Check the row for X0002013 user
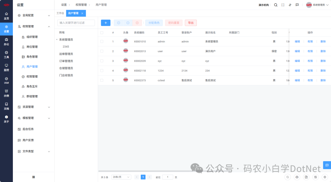Screen dimensions: 331x182 pyautogui.click(x=102, y=51)
